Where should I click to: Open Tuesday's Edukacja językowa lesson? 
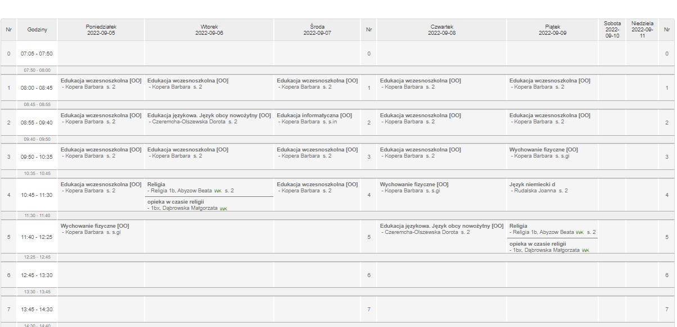click(209, 116)
